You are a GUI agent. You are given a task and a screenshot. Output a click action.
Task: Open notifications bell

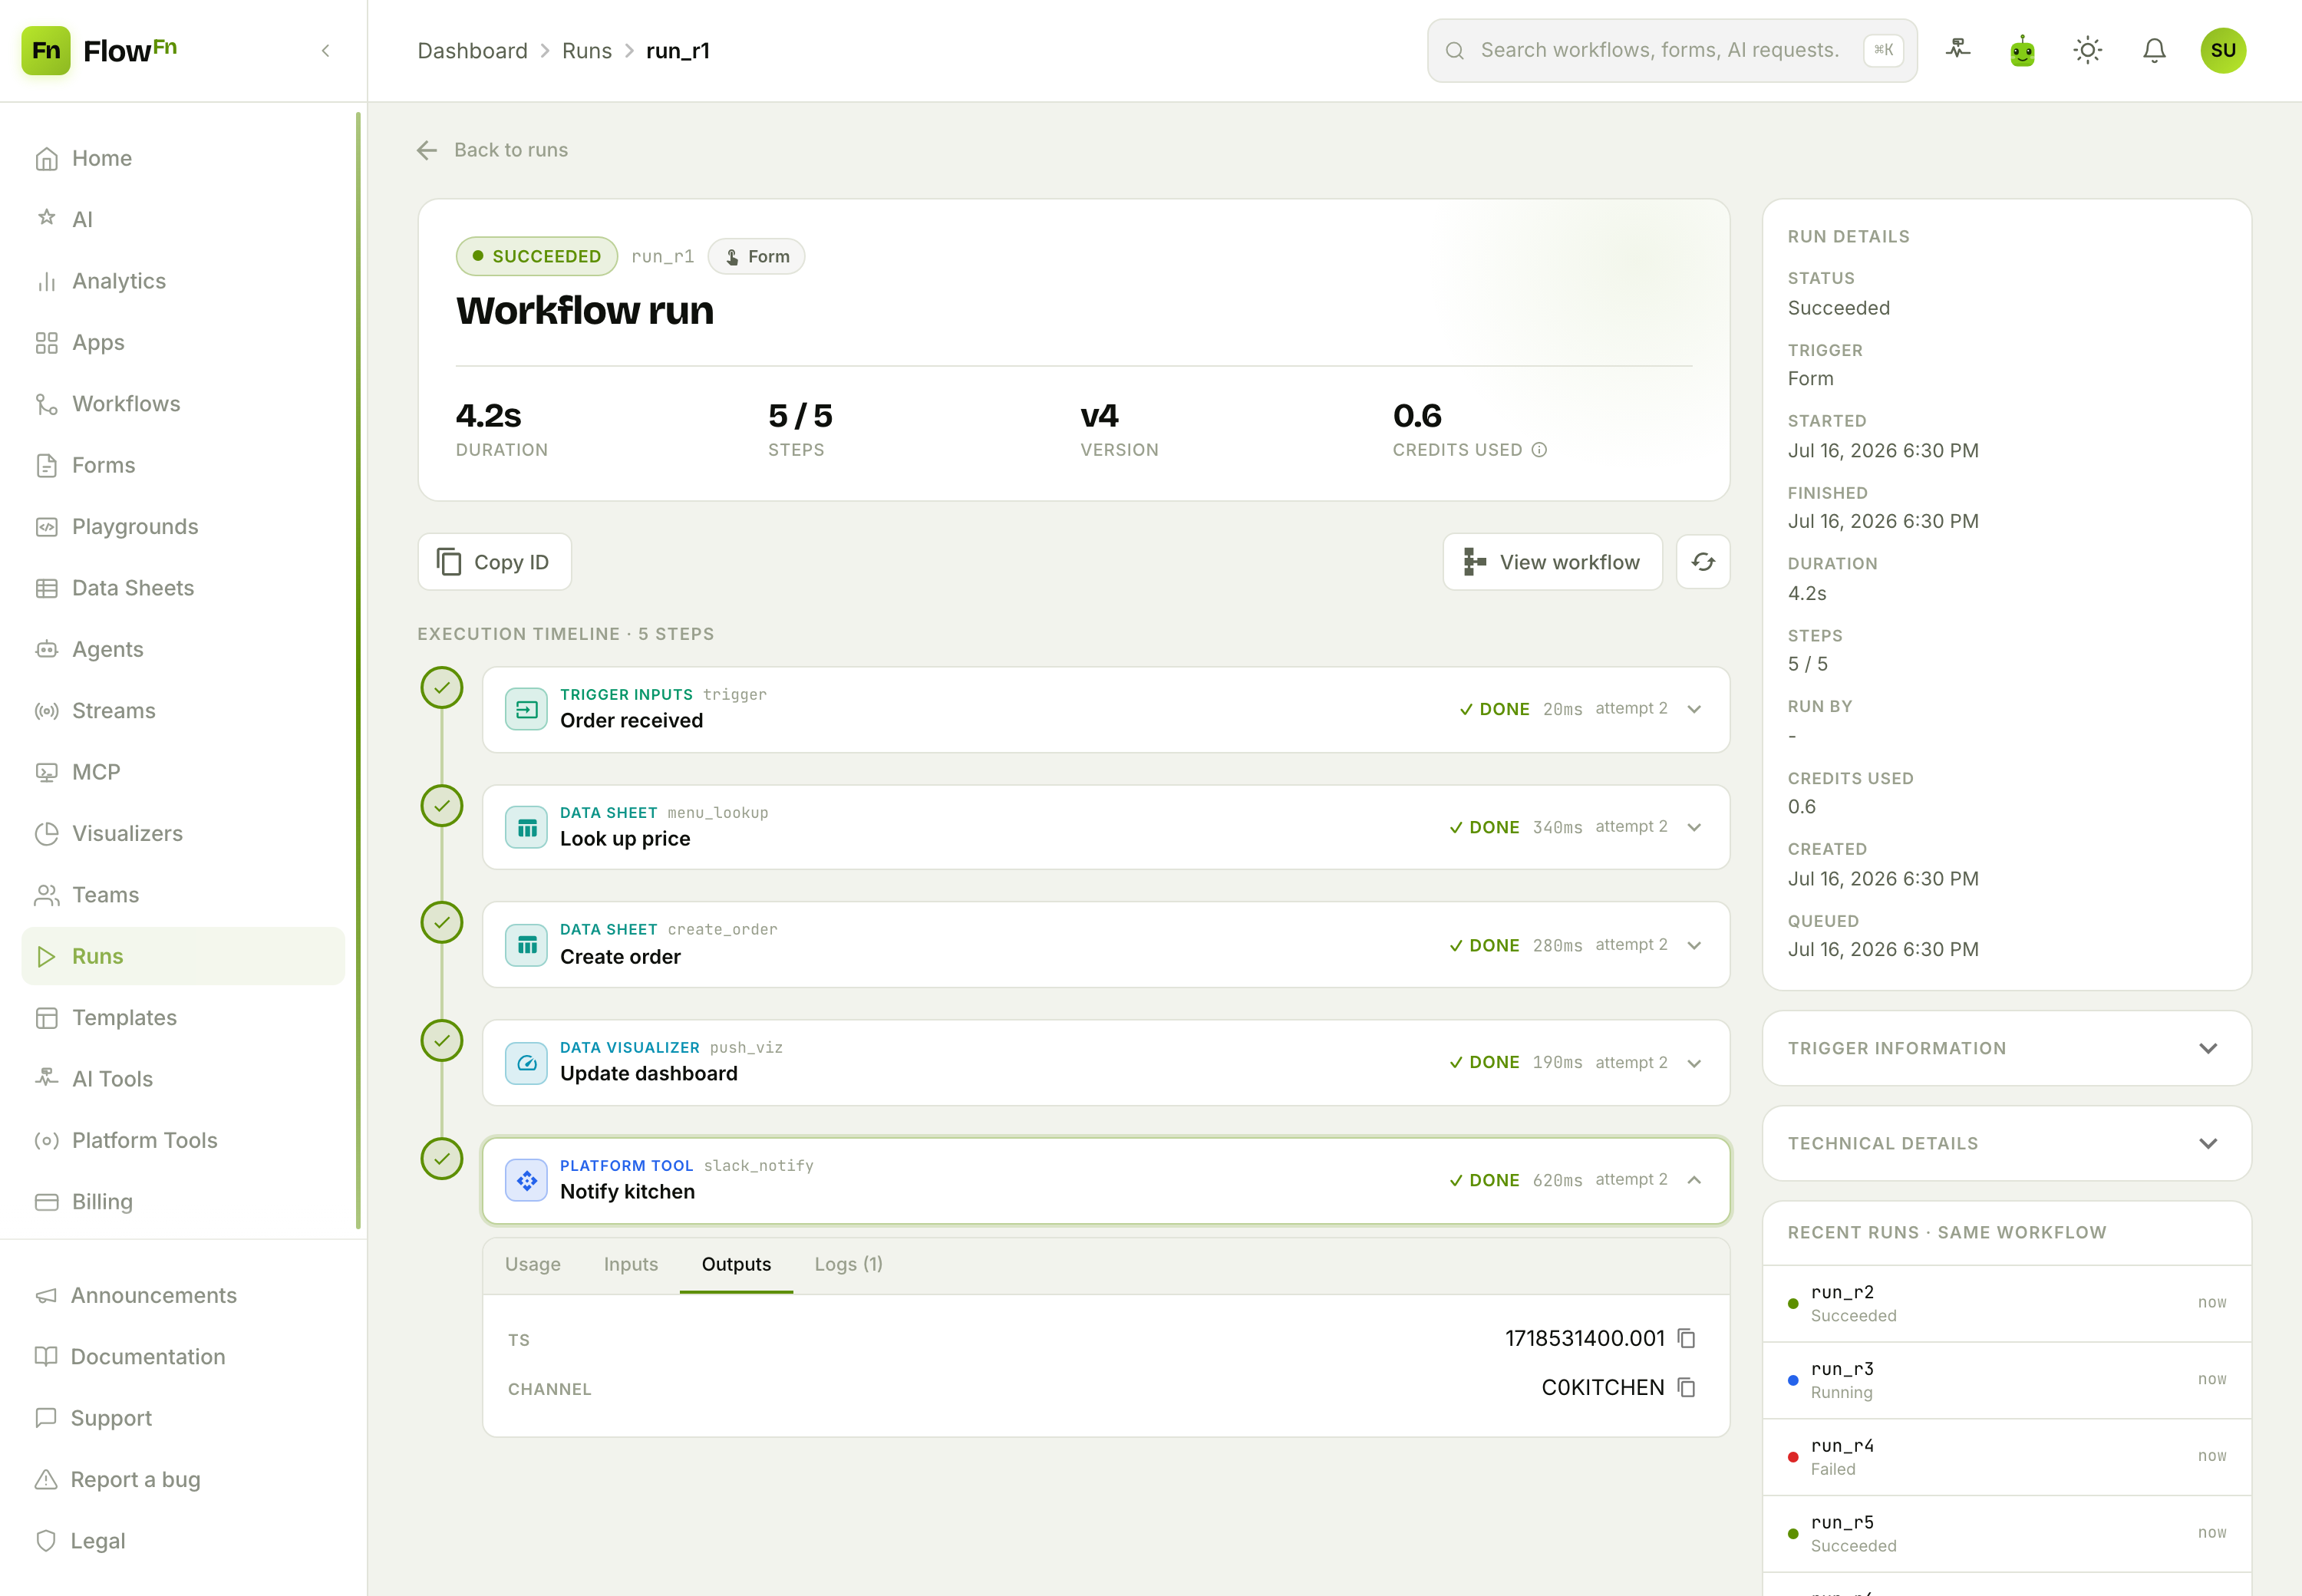pos(2155,50)
